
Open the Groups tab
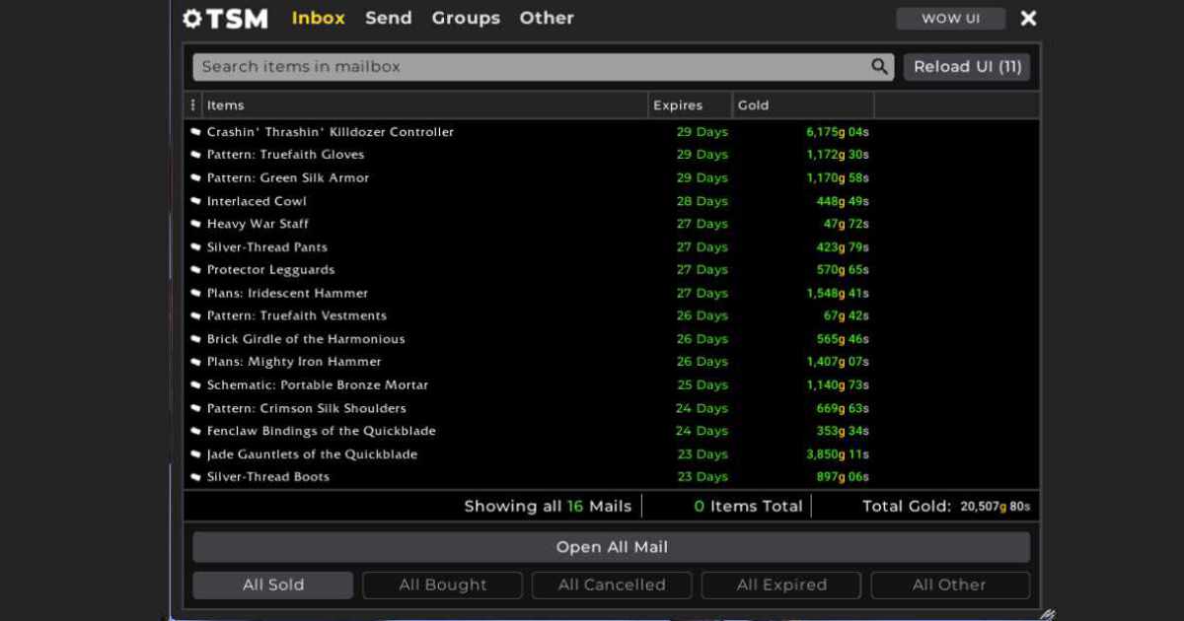[466, 17]
